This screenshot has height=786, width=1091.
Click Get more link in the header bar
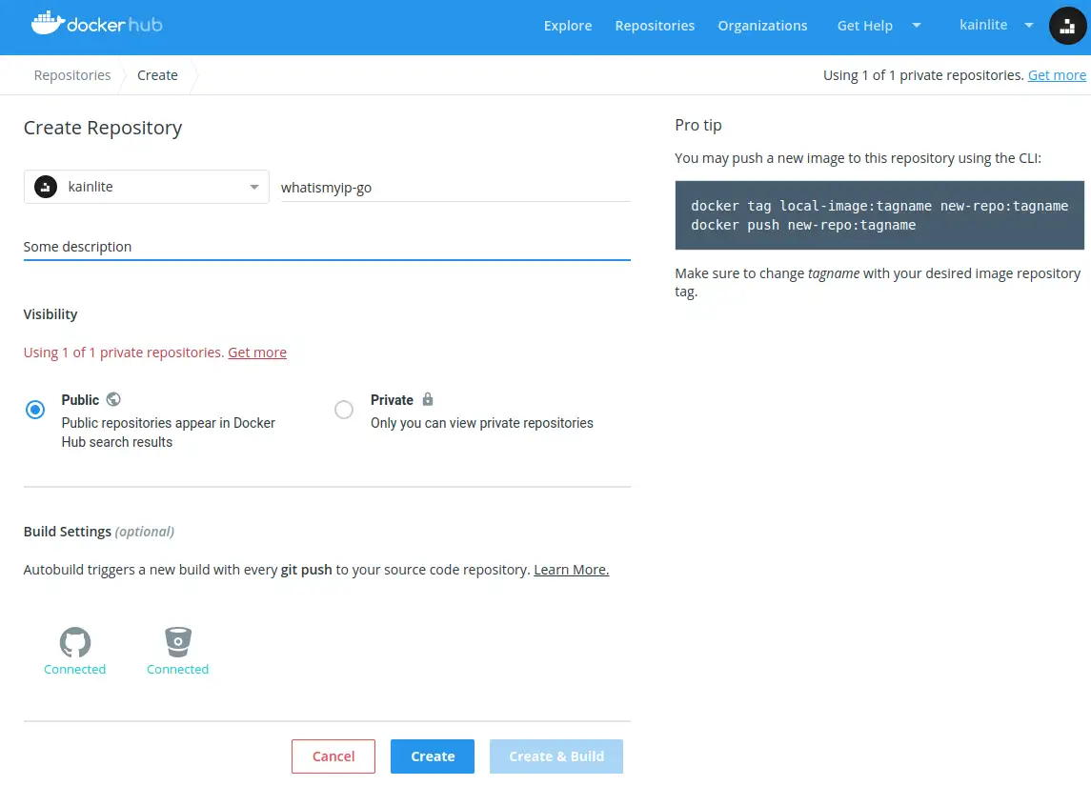1057,75
